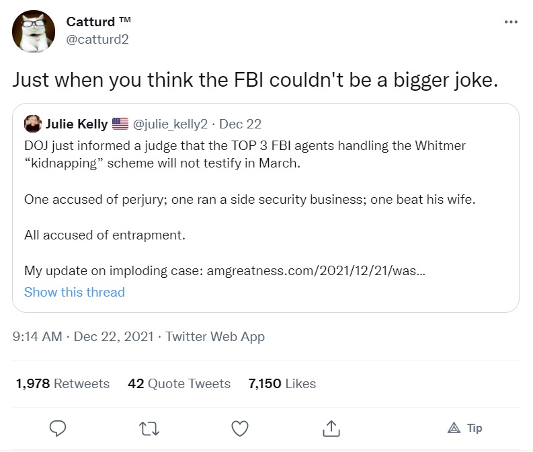Click the retweet arrows icon

click(148, 428)
